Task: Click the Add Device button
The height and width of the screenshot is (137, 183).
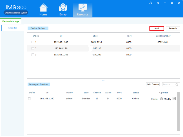Action: pos(153,84)
